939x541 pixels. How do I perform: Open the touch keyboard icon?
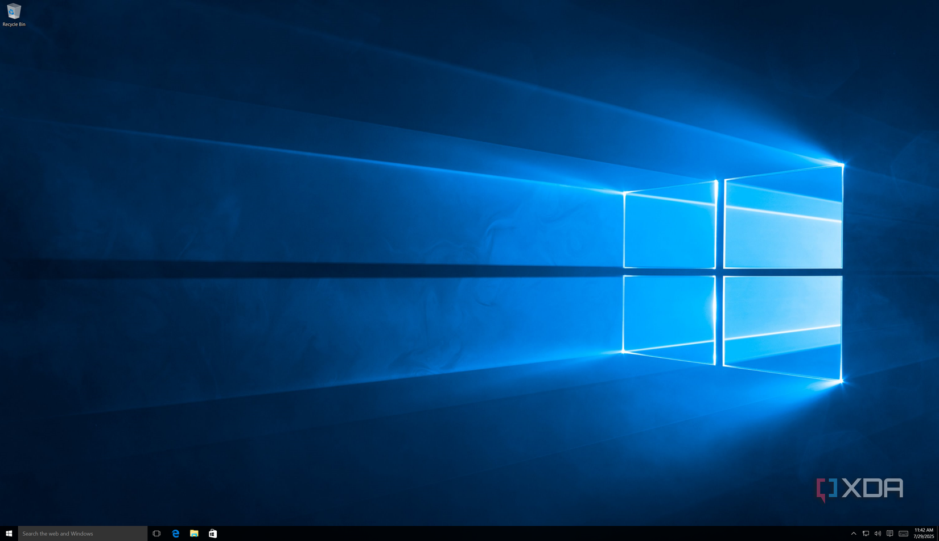tap(903, 534)
